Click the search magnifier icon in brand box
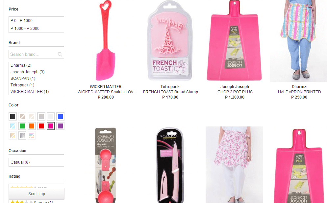327x203 pixels. [60, 54]
